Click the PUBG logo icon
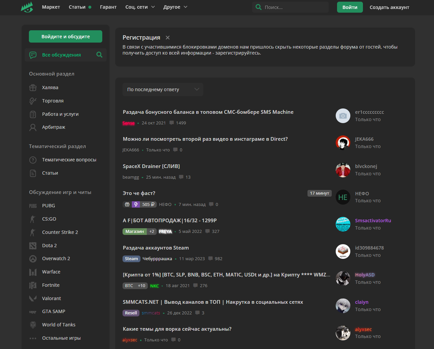 [x=33, y=206]
